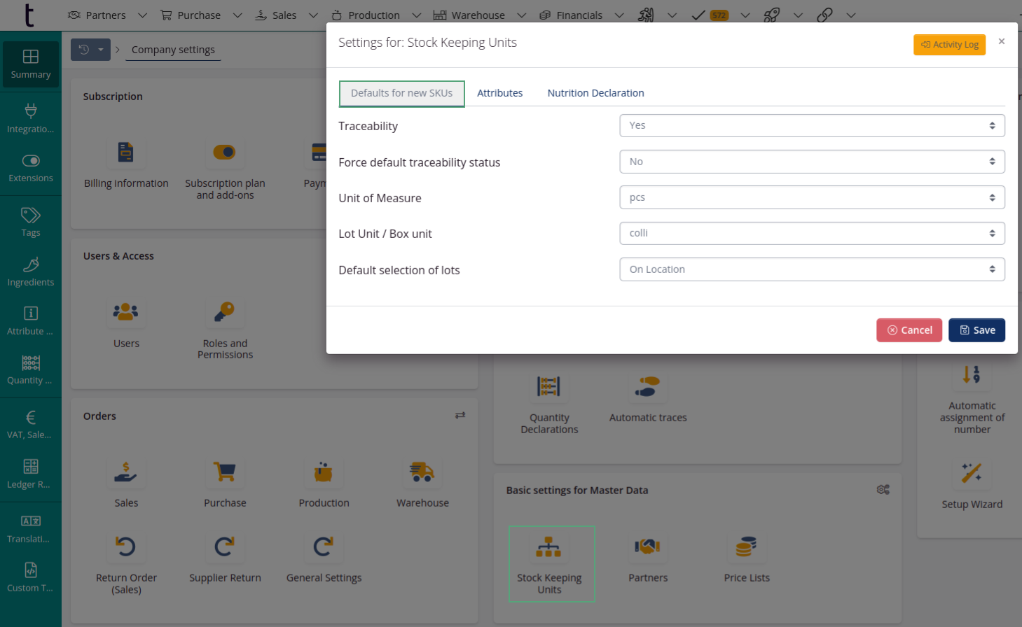This screenshot has width=1022, height=627.
Task: Click the Custom T... sidebar icon
Action: (x=30, y=577)
